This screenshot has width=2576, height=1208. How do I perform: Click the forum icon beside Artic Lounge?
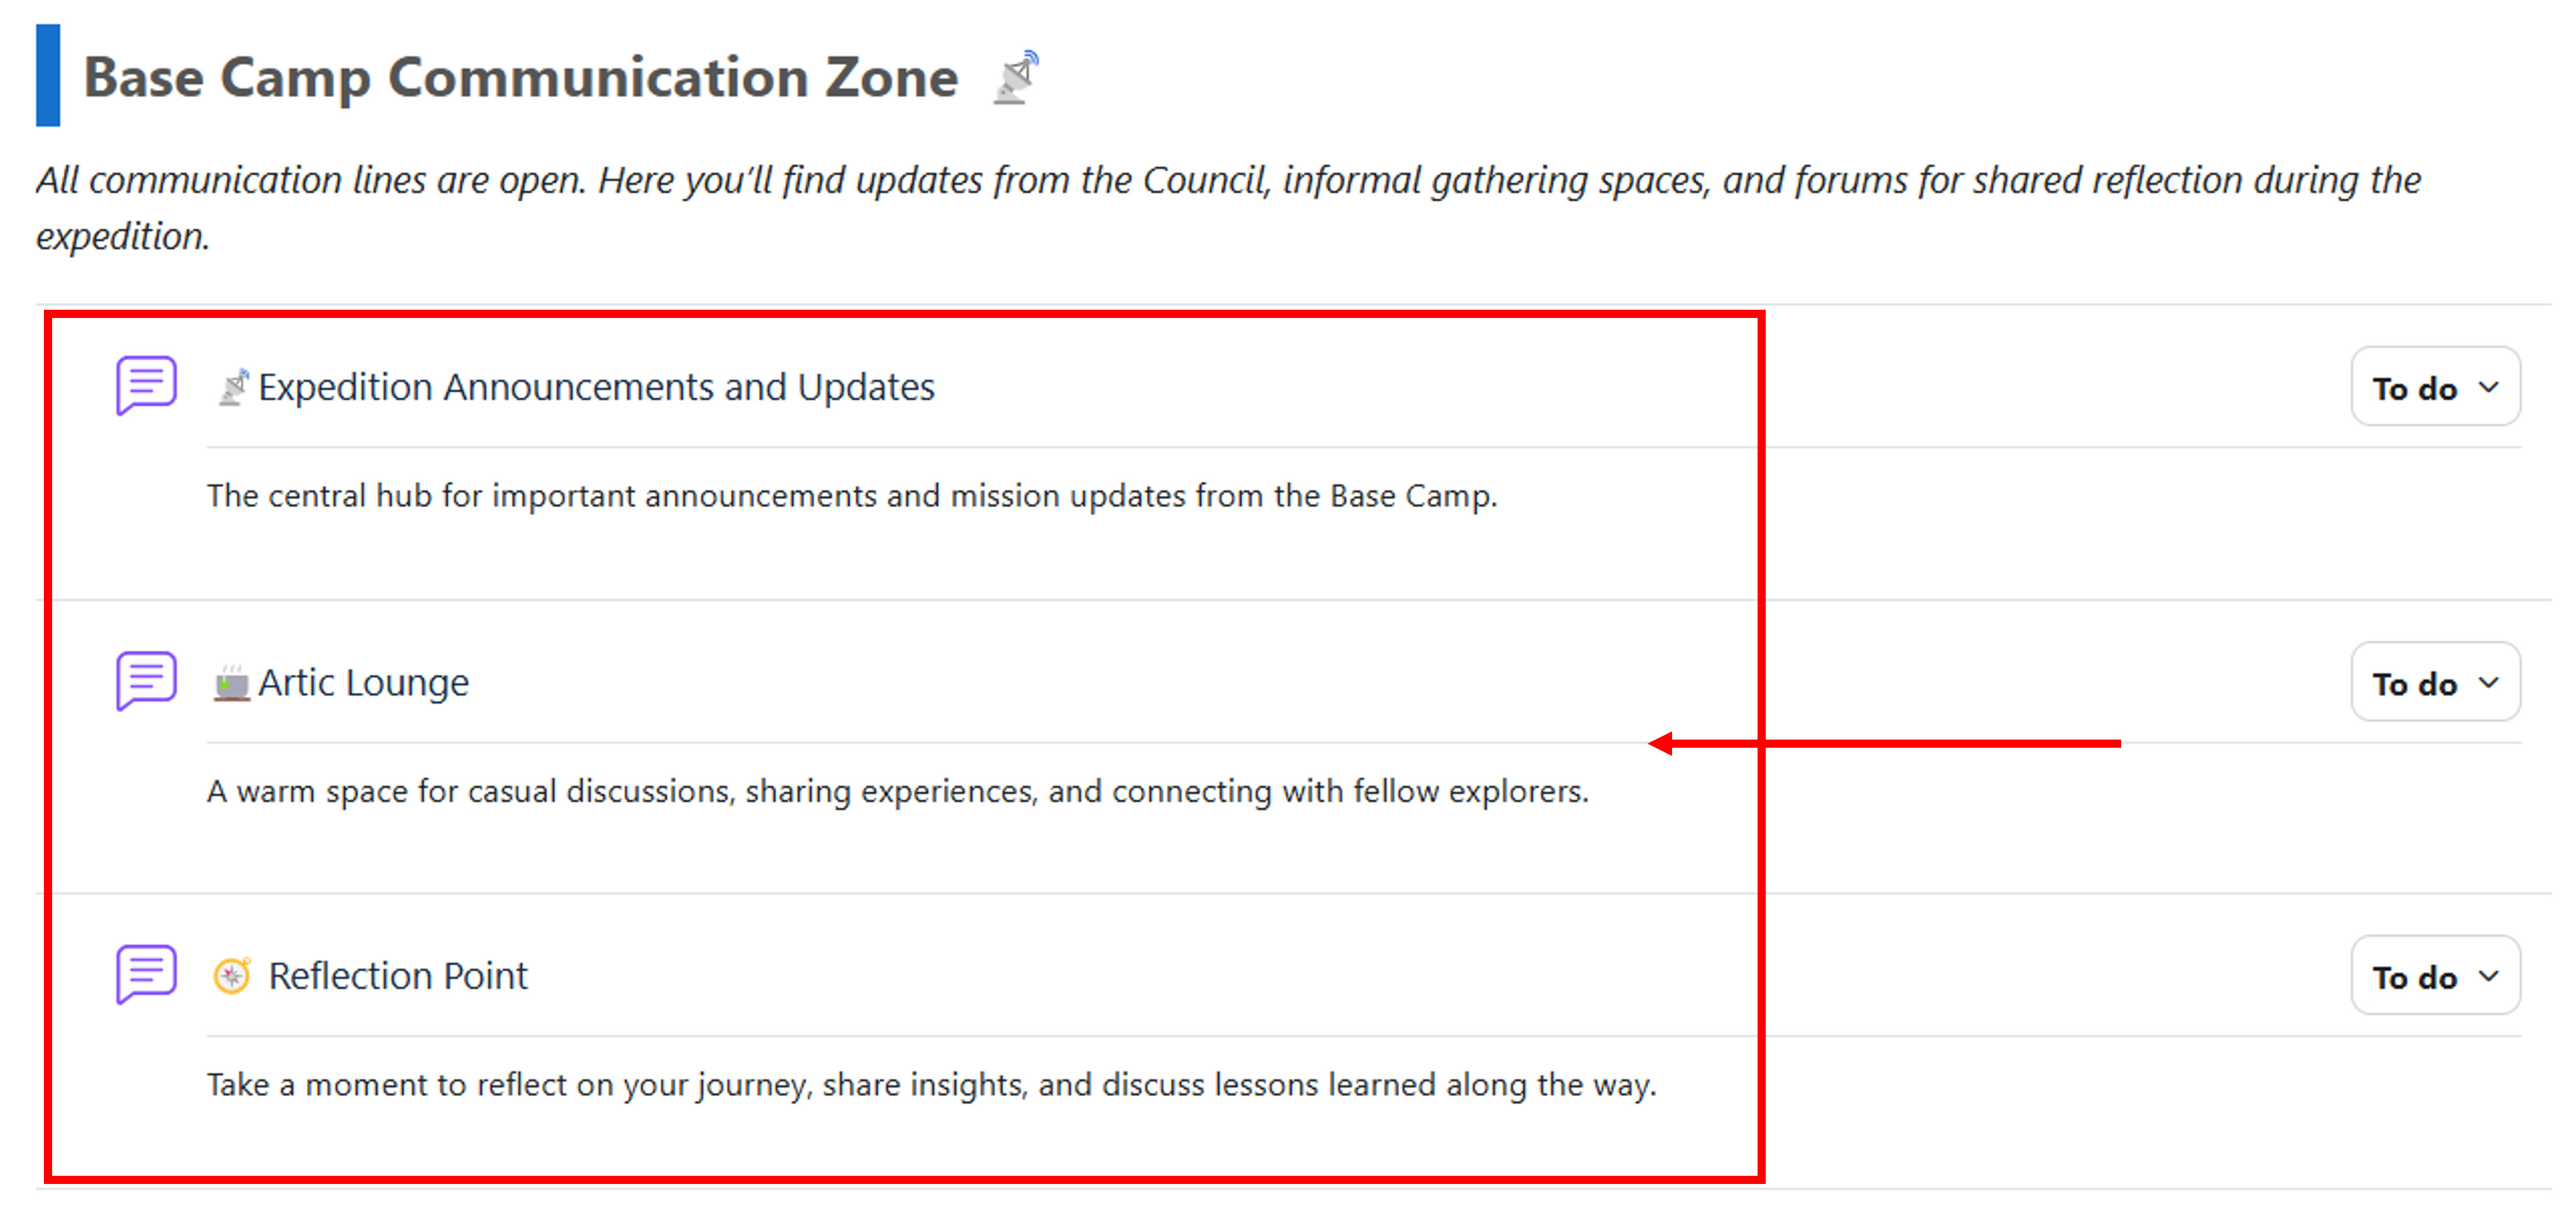point(146,680)
